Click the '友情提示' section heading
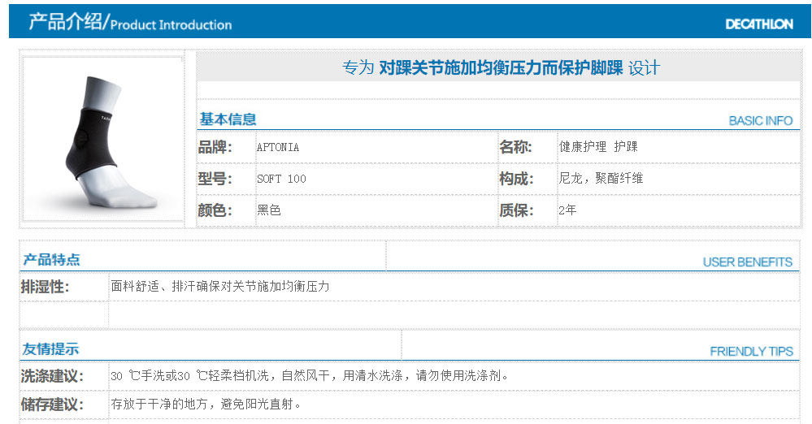Viewport: 812px width, 424px height. [x=50, y=349]
